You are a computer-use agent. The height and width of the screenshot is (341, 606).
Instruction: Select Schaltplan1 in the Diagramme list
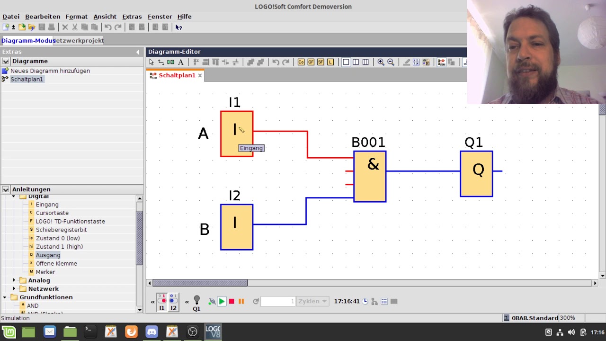27,80
